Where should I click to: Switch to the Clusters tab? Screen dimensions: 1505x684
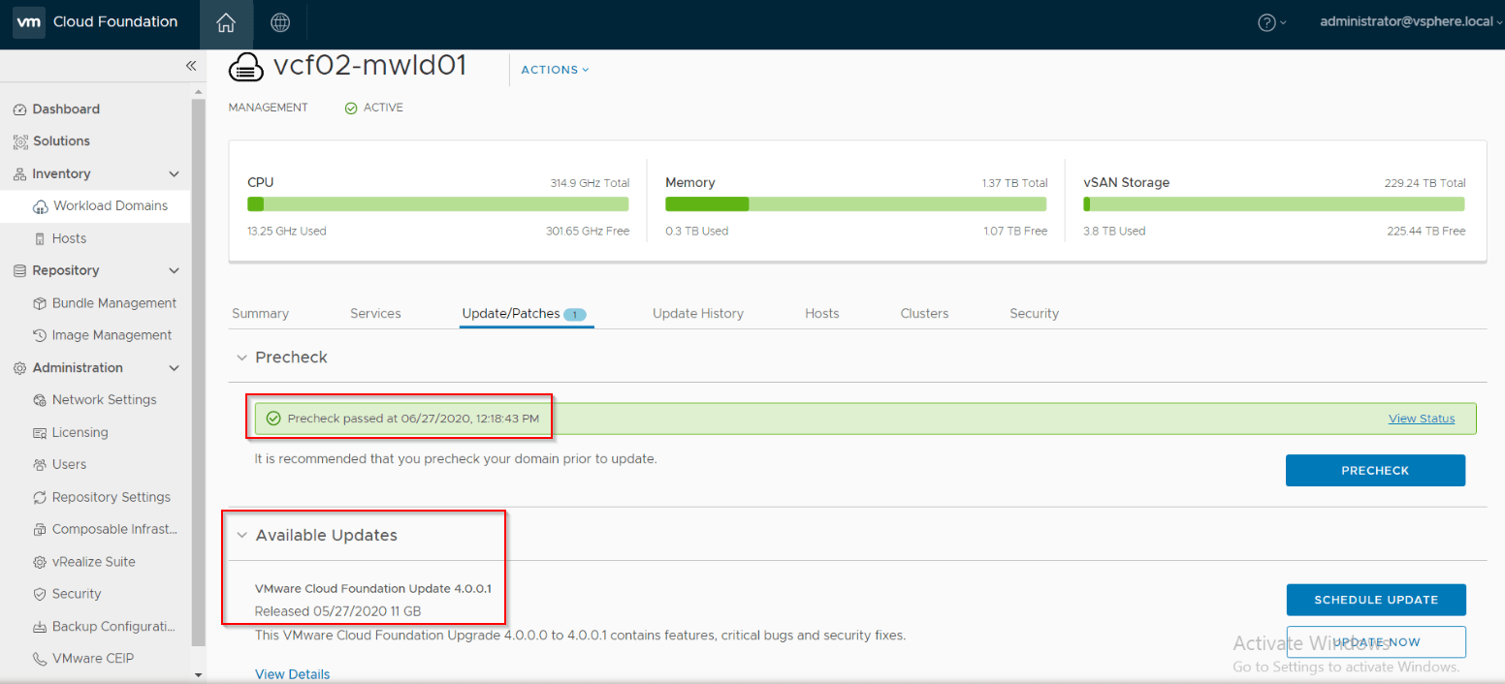[x=924, y=314]
